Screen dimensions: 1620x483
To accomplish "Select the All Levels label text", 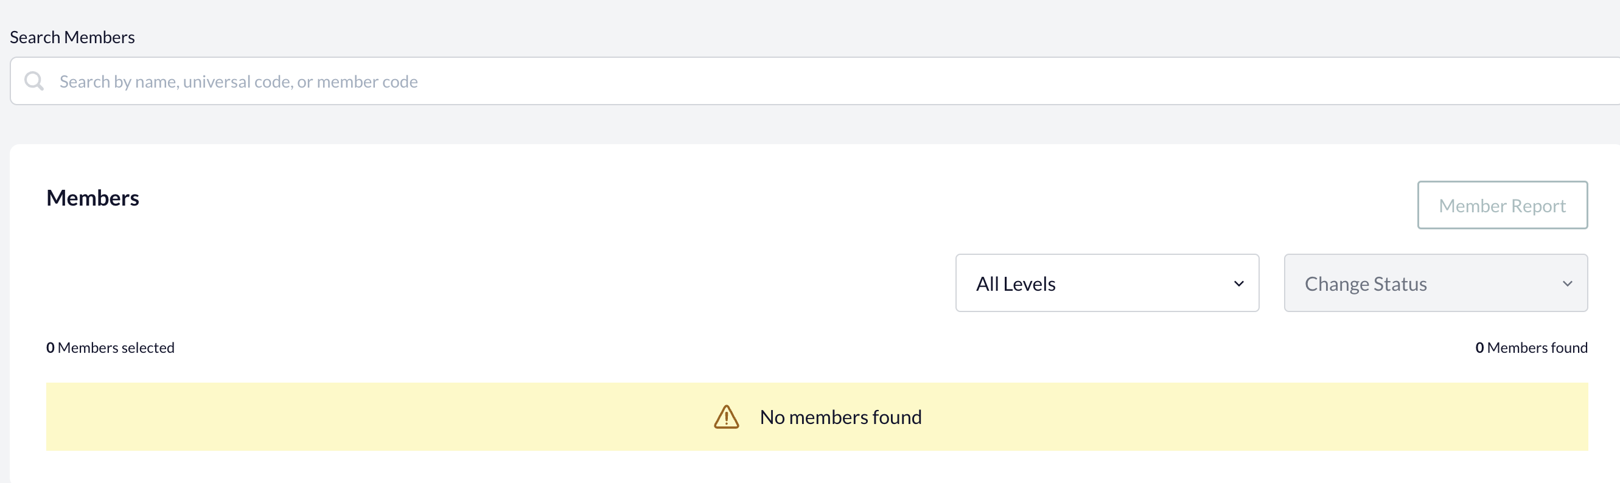I will [1016, 283].
